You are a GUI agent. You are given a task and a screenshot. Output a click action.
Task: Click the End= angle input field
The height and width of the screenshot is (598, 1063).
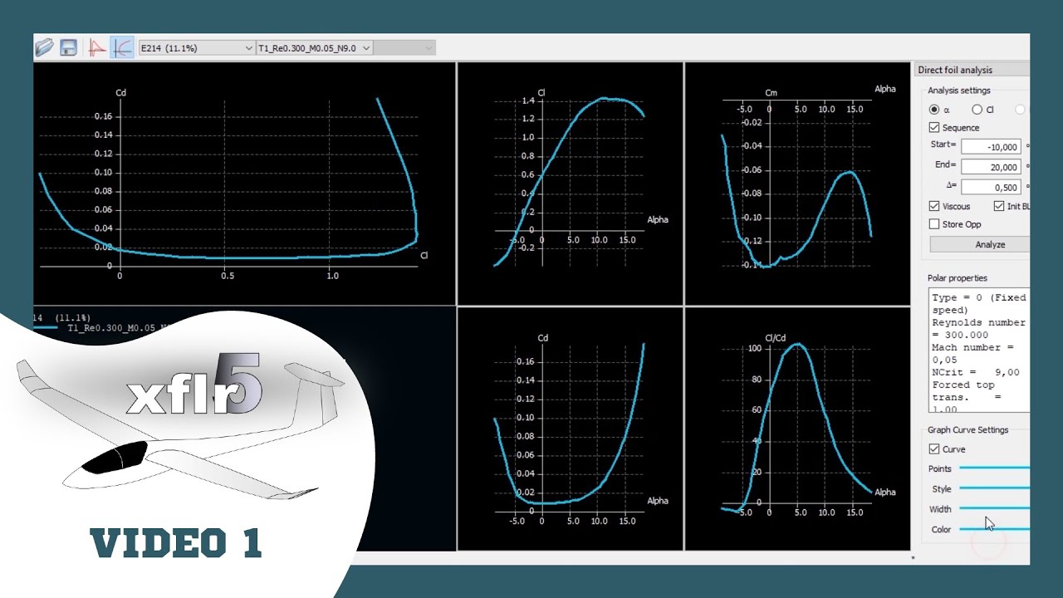click(991, 167)
